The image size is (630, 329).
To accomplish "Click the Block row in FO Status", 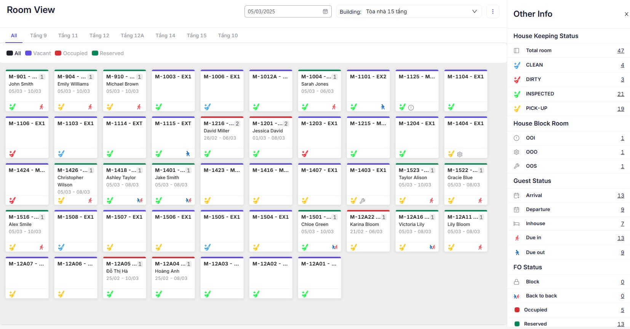I will [569, 282].
